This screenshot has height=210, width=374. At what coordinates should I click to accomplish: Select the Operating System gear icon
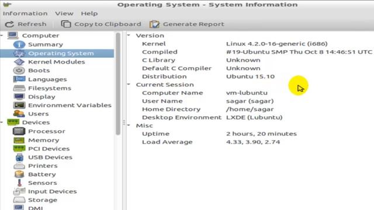(x=19, y=53)
